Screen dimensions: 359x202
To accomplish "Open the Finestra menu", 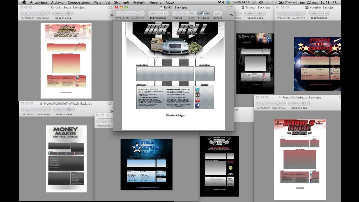I will (155, 2).
